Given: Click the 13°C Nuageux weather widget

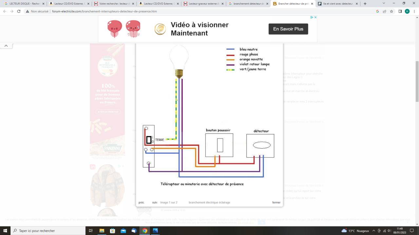Looking at the screenshot, I should tap(355, 231).
